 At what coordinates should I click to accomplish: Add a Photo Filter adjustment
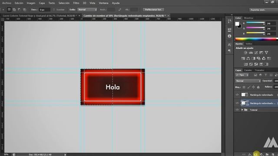coord(258,58)
